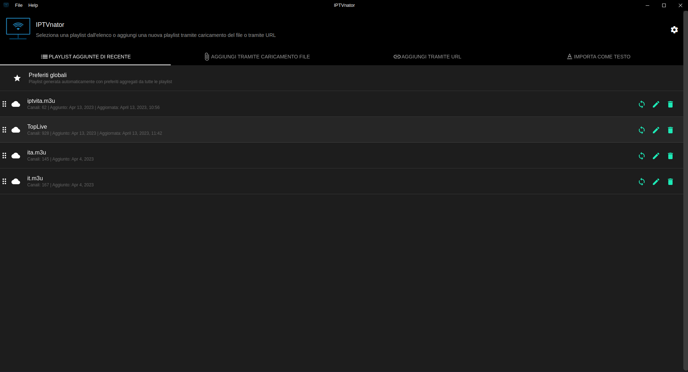The image size is (688, 372).
Task: Remove the ita.m3u playlist
Action: click(670, 156)
